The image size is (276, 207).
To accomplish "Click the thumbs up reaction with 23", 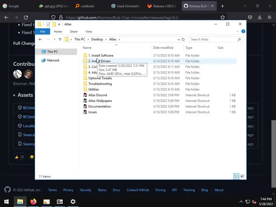I will pos(19,157).
